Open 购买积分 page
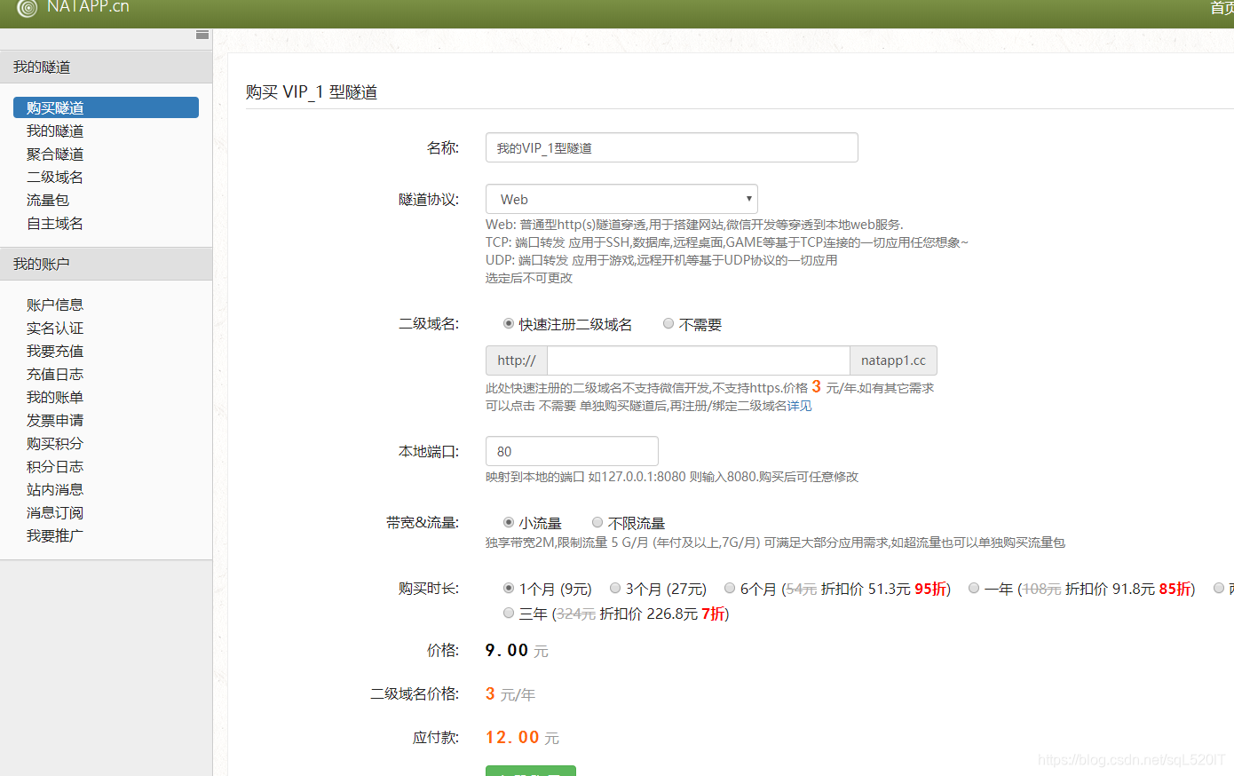 click(55, 443)
